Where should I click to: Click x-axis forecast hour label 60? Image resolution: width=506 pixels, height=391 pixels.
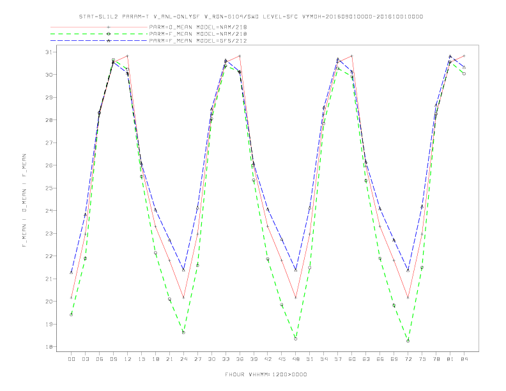[x=352, y=359]
